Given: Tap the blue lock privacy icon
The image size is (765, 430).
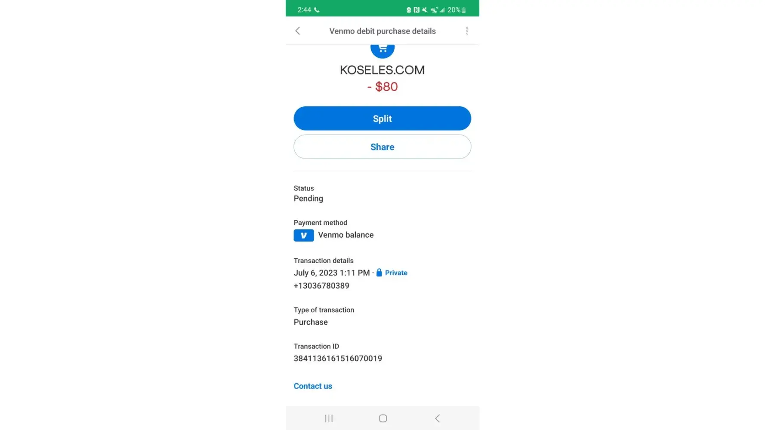Looking at the screenshot, I should click(379, 273).
